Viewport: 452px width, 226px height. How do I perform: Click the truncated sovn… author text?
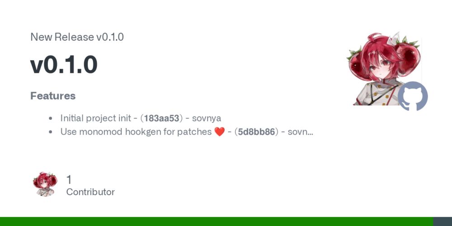click(x=301, y=132)
